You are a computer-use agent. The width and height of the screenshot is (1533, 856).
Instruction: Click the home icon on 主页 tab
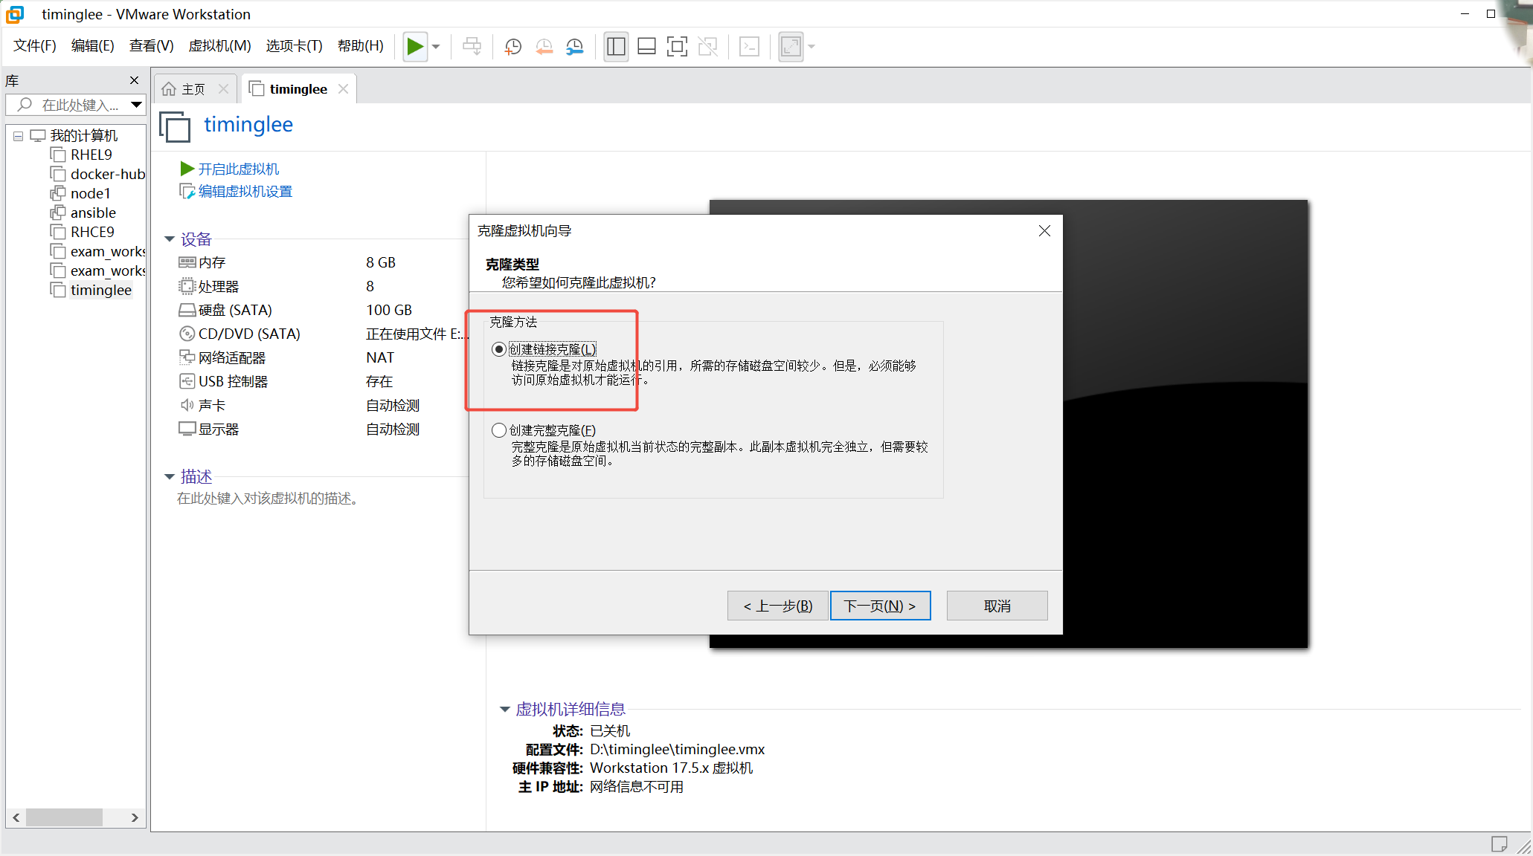pos(169,89)
